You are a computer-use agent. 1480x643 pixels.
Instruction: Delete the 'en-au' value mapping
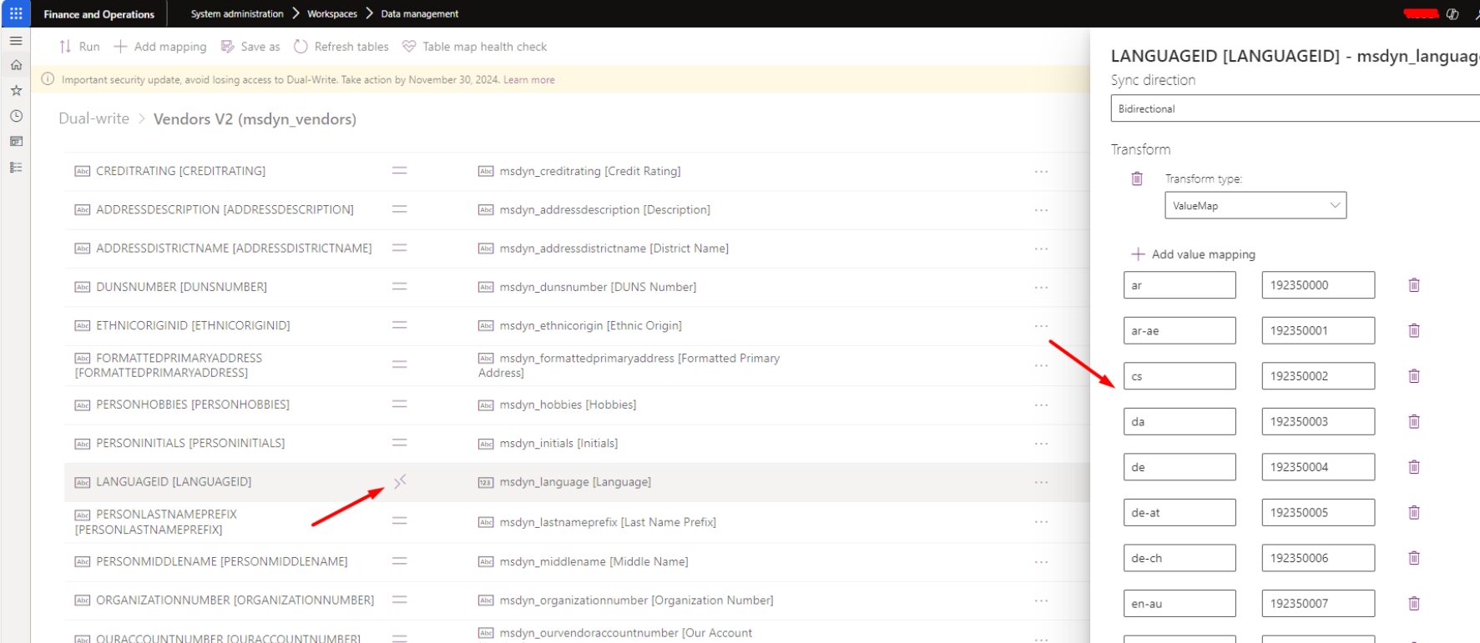pos(1414,603)
